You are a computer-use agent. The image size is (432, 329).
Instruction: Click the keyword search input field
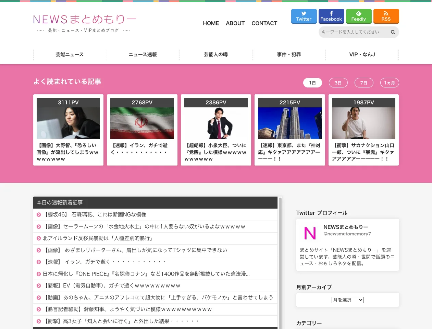tap(354, 32)
